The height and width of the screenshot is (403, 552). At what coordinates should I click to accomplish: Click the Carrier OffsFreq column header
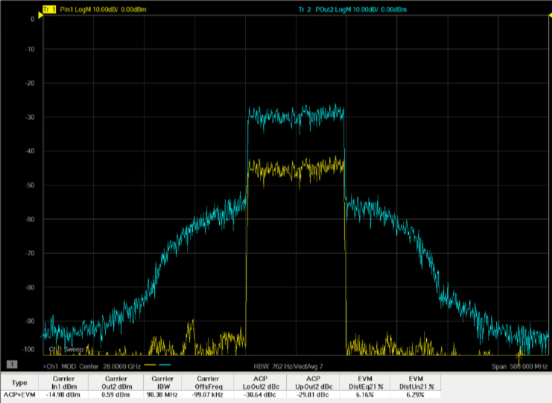coord(208,383)
